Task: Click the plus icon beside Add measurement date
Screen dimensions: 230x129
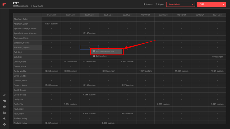Action: click(x=94, y=51)
